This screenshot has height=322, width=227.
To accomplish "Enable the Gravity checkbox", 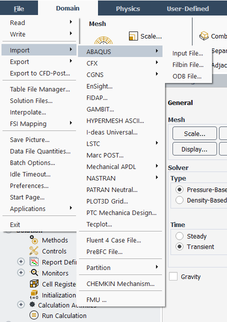I will pos(173,276).
